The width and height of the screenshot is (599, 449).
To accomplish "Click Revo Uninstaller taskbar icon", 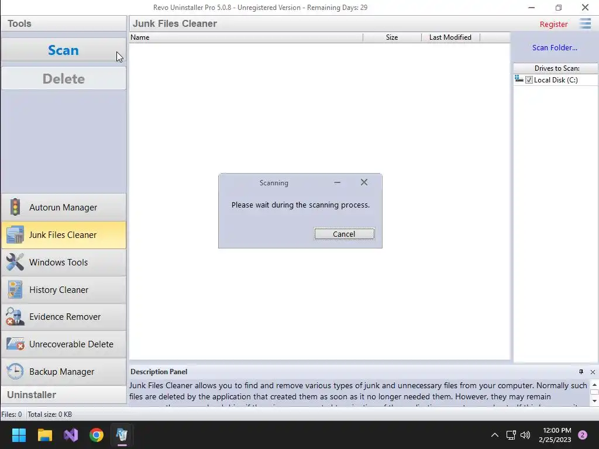I will click(x=122, y=435).
